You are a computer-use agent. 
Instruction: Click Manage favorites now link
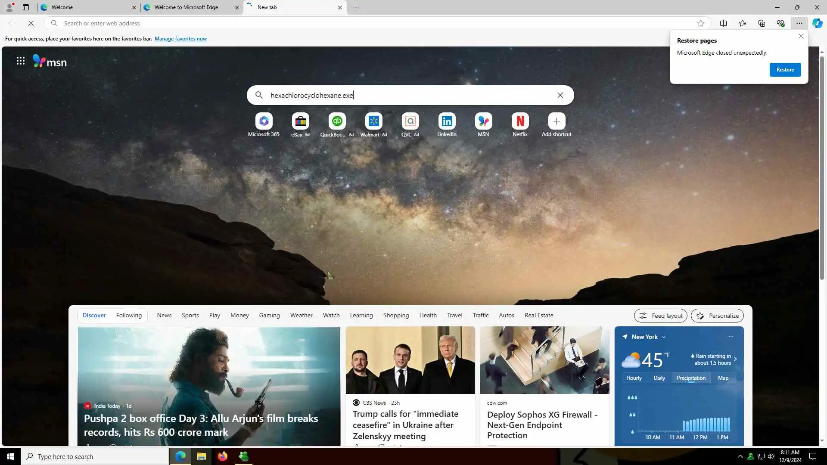click(180, 39)
